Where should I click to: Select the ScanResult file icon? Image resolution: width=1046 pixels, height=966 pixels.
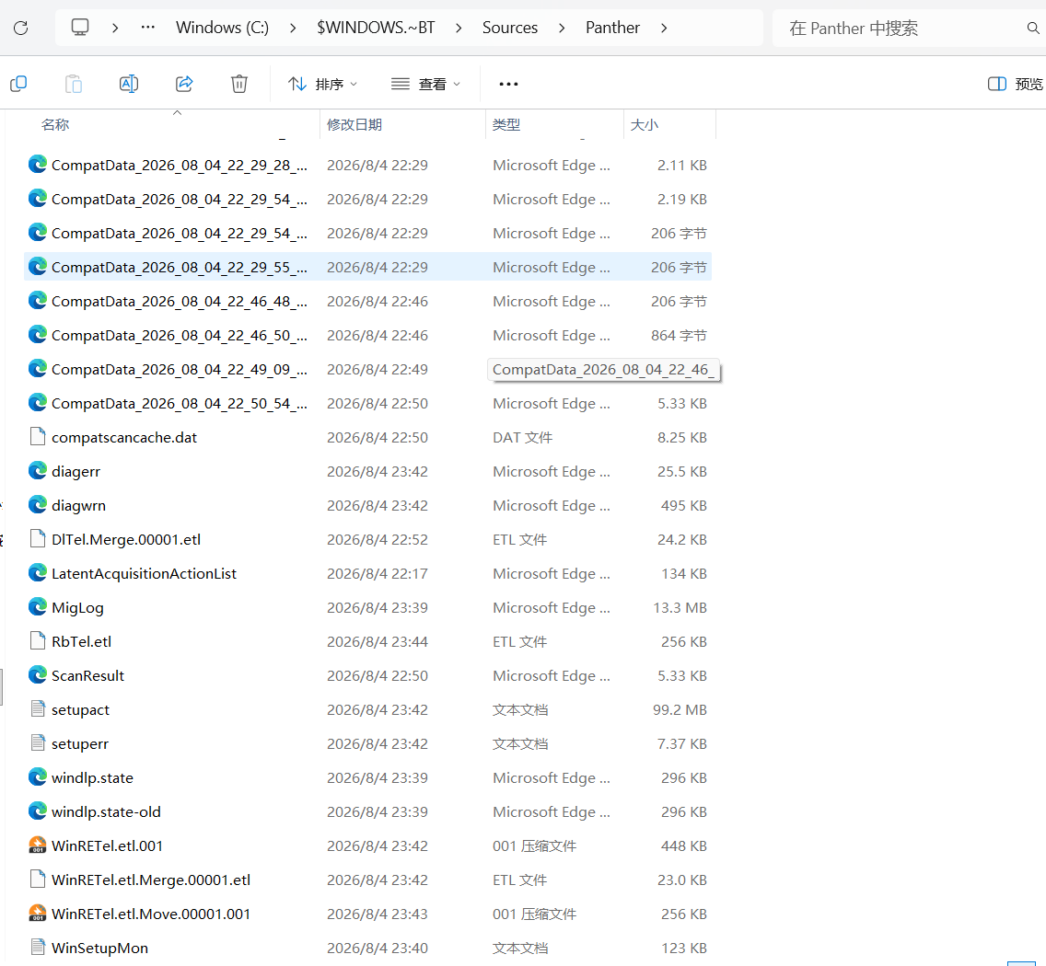coord(38,674)
